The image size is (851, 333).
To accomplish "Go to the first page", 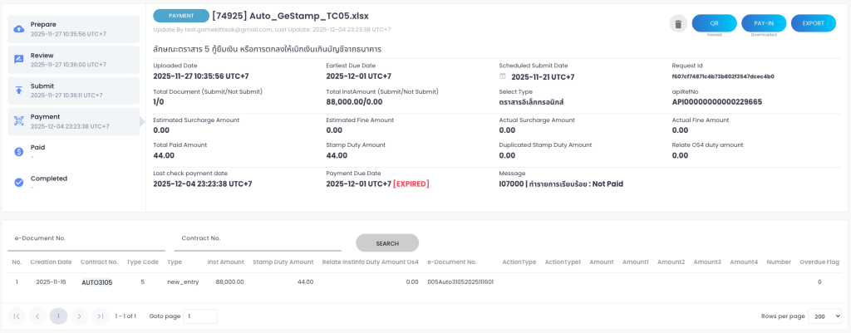I will click(17, 316).
